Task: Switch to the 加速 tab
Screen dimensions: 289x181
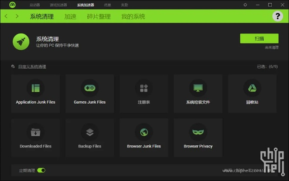Action: pos(70,17)
